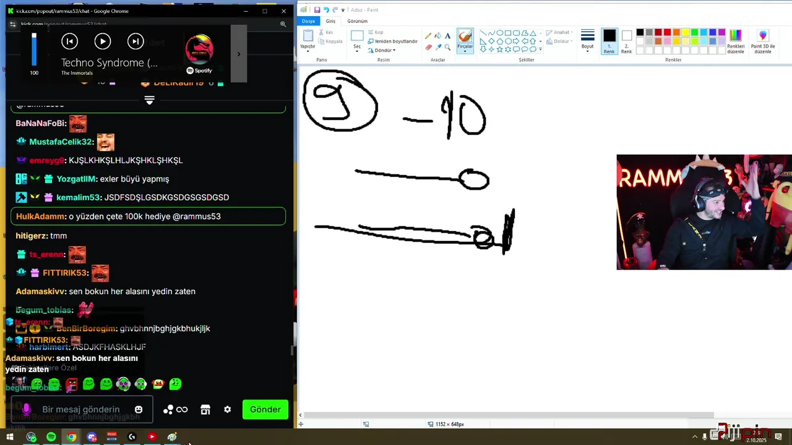Open Discord from the Windows taskbar
The height and width of the screenshot is (445, 792).
pyautogui.click(x=92, y=437)
